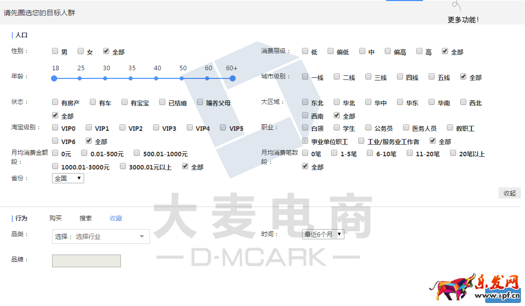
Task: Check the 东北 region box
Action: pyautogui.click(x=305, y=102)
